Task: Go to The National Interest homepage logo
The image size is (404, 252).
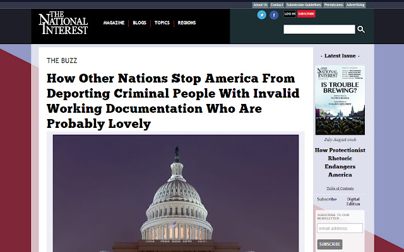Action: 63,23
